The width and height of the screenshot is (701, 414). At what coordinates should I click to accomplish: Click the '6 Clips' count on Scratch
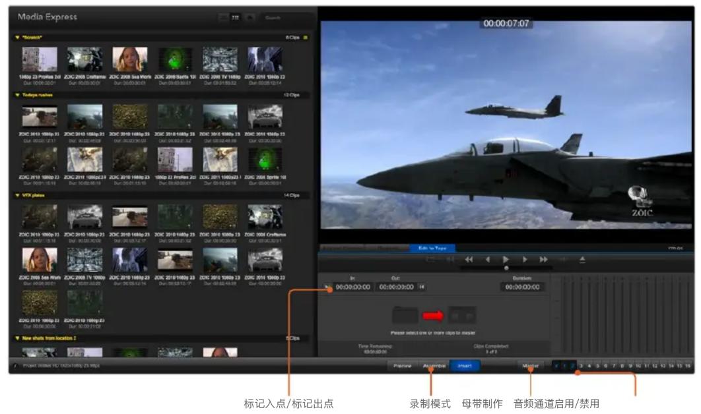pos(293,38)
